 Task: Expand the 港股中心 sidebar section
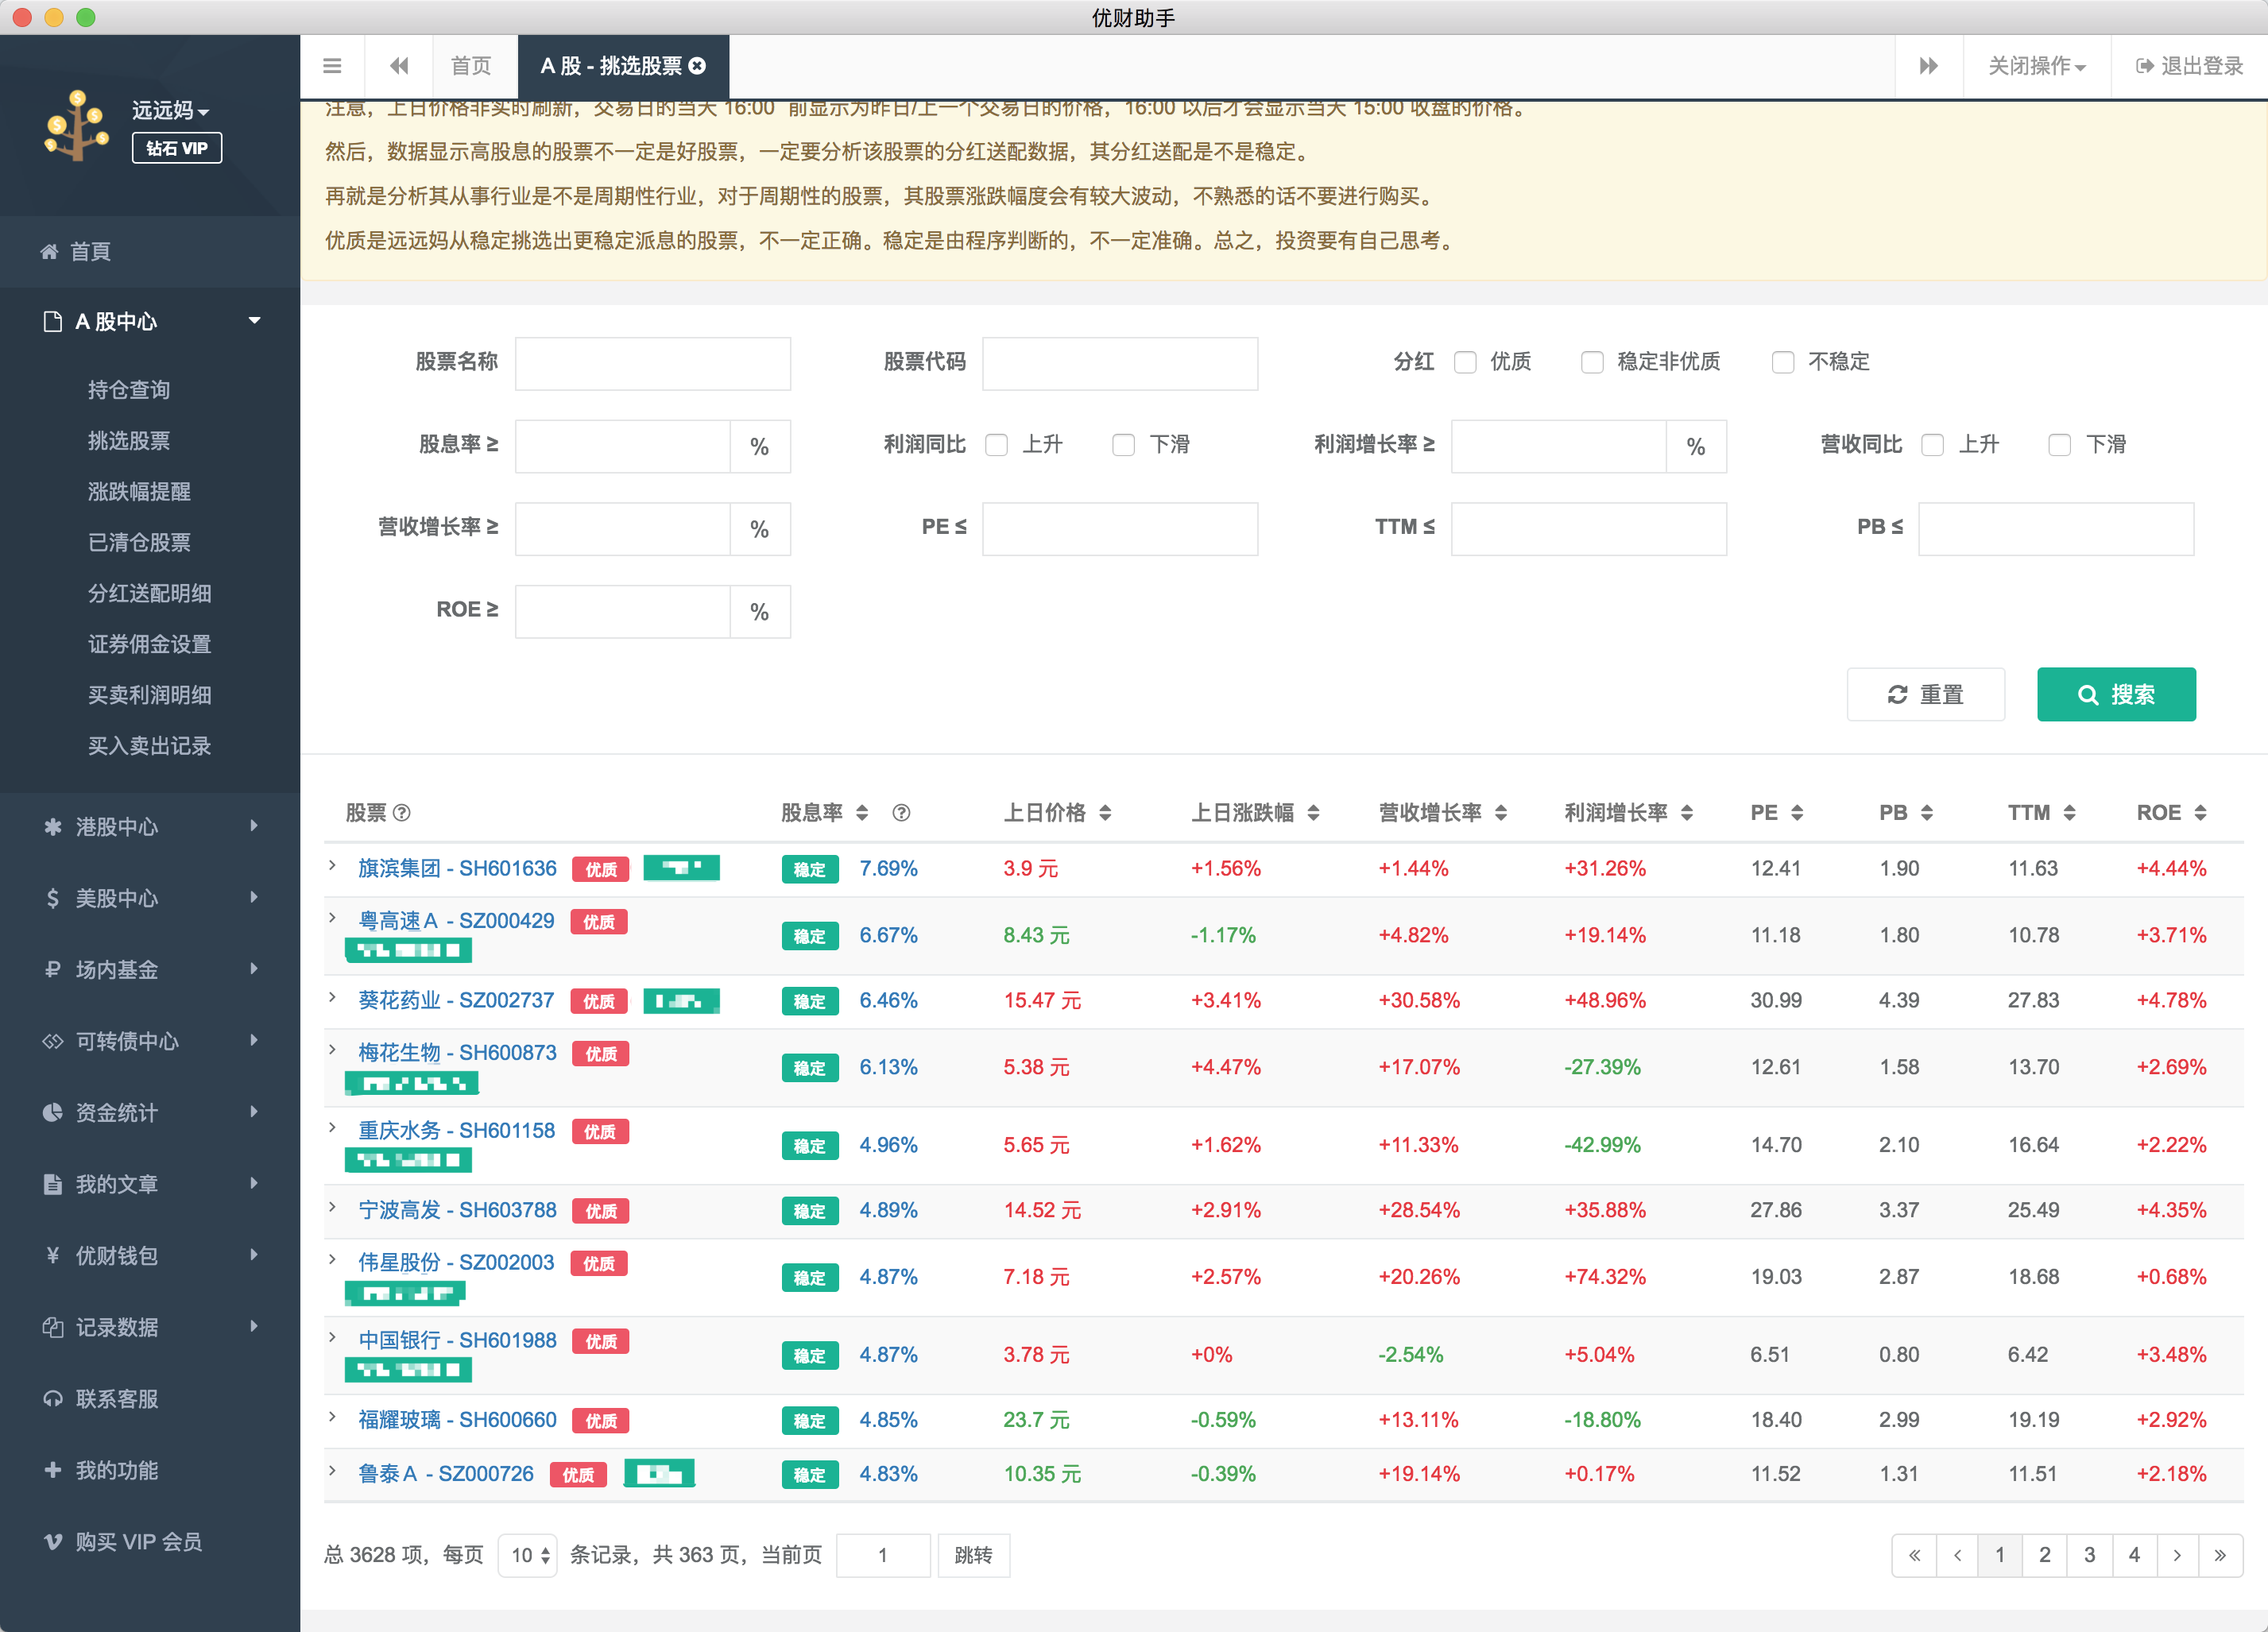pyautogui.click(x=150, y=827)
